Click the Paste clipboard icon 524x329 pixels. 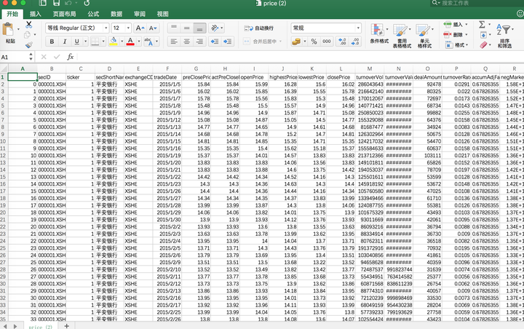point(8,29)
